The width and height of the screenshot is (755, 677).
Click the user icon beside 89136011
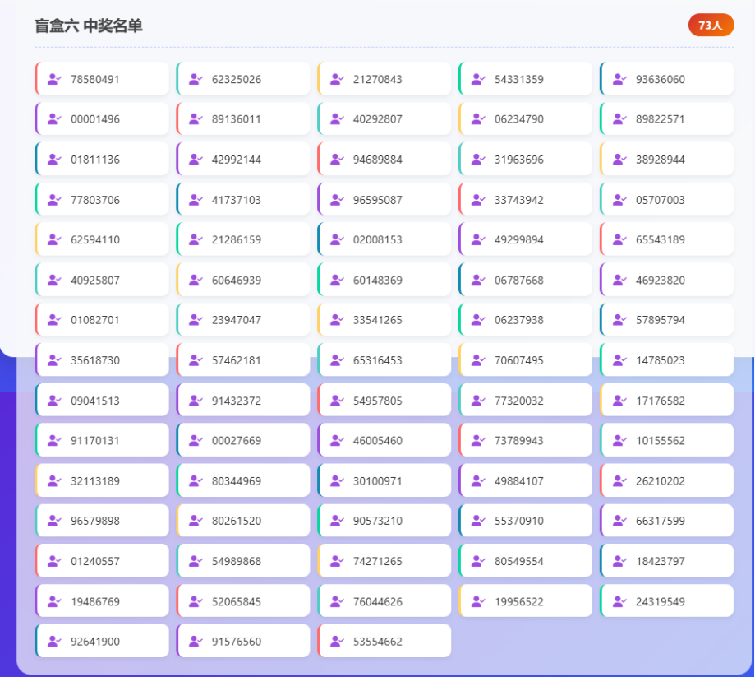click(x=196, y=119)
